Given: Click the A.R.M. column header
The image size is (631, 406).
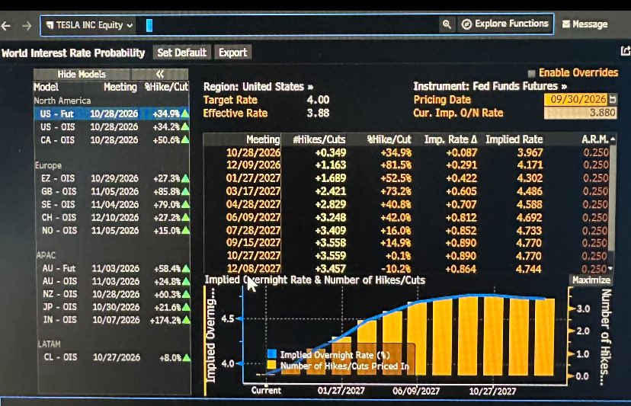Looking at the screenshot, I should point(594,139).
